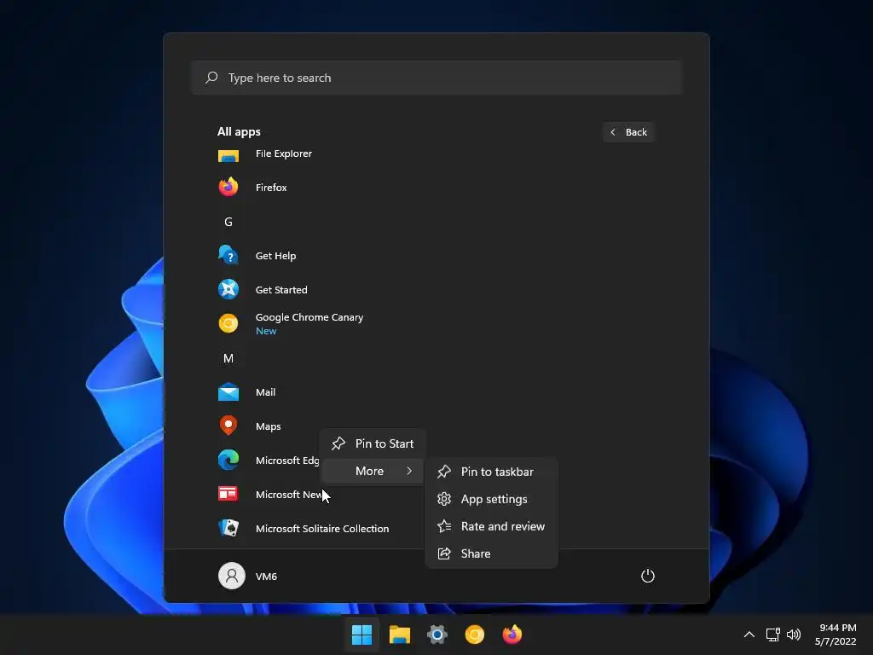Click the volume speaker icon in the tray

(794, 635)
